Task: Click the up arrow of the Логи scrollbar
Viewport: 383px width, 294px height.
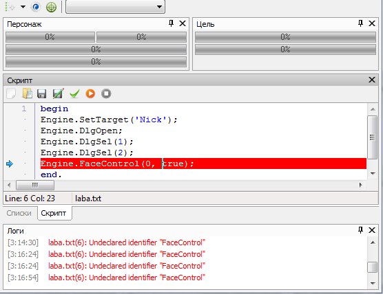Action: tap(373, 242)
